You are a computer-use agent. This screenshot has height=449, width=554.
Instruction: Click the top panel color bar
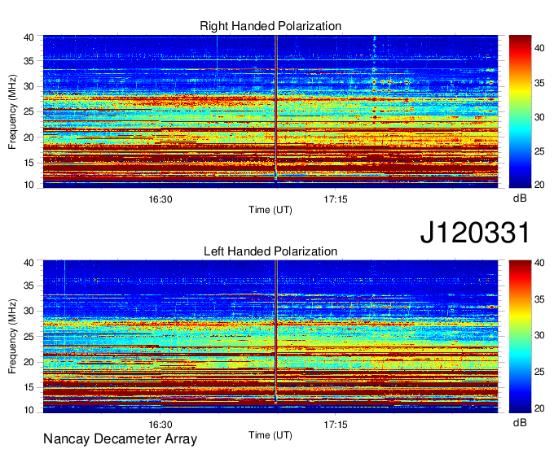(x=520, y=111)
